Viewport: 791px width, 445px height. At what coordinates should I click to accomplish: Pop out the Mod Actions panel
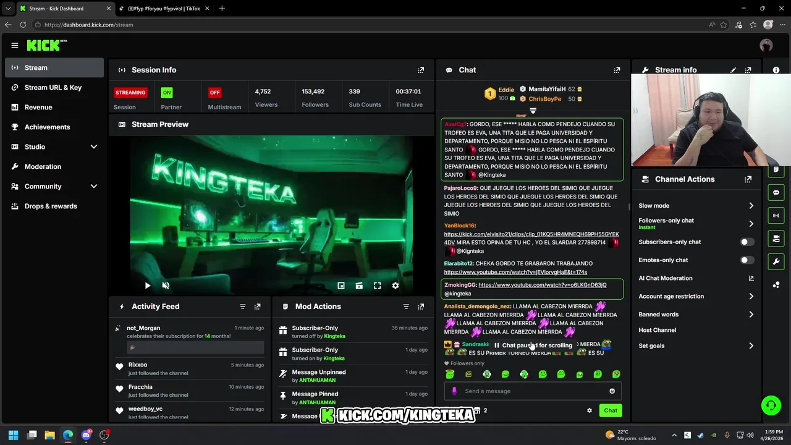pos(421,307)
